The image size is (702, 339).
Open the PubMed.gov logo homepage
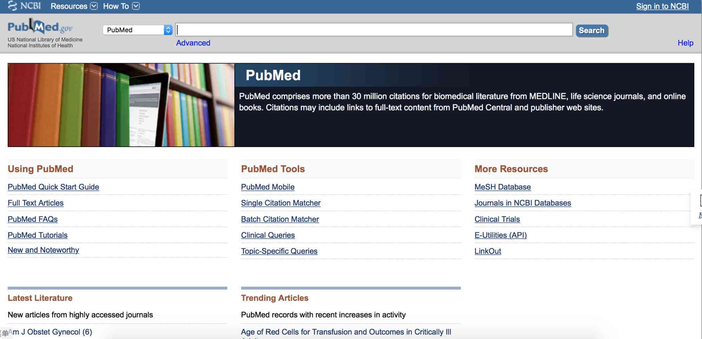point(40,27)
